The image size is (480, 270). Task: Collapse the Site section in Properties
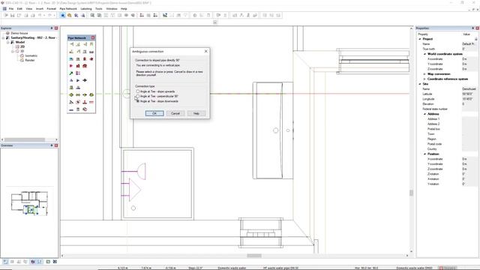420,84
